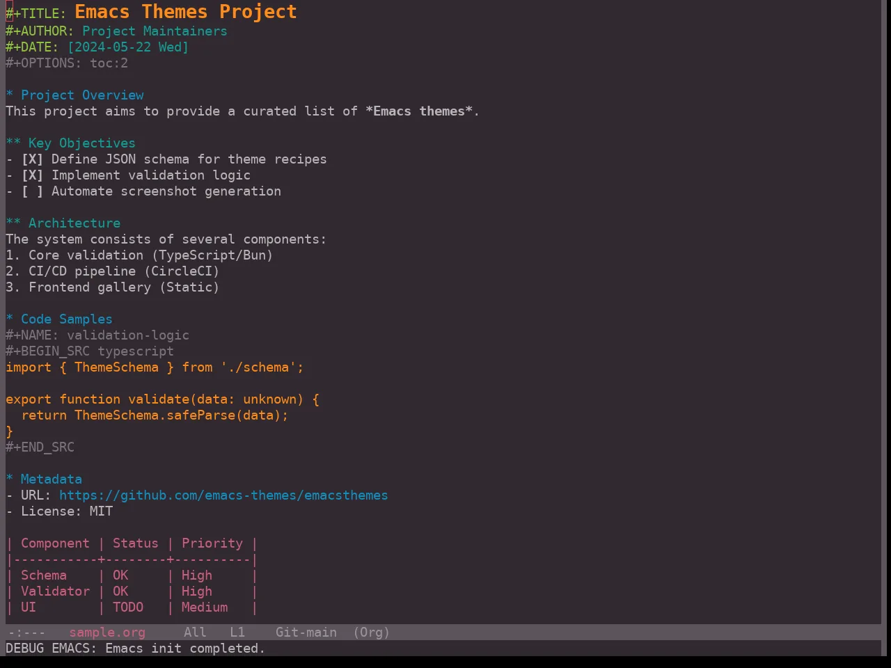Viewport: 891px width, 668px height.
Task: Click the bold '*Emacs themes*' text
Action: click(x=419, y=111)
